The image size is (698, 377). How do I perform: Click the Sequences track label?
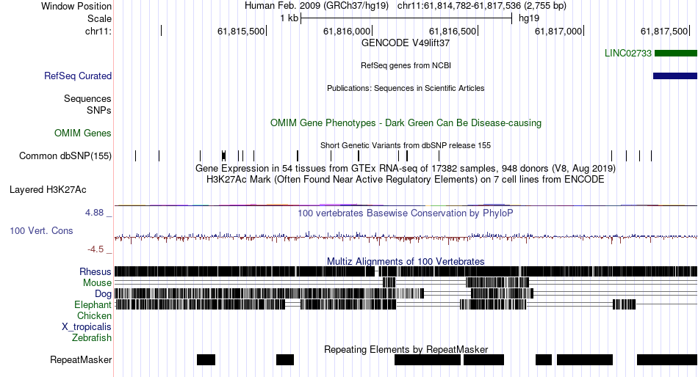87,99
